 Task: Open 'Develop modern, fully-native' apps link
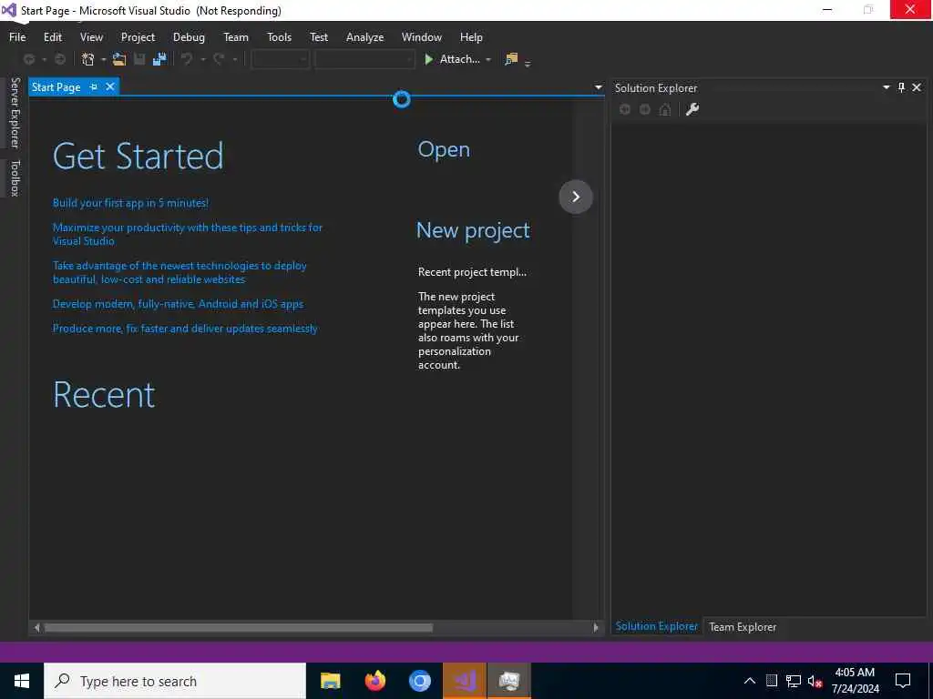[178, 304]
